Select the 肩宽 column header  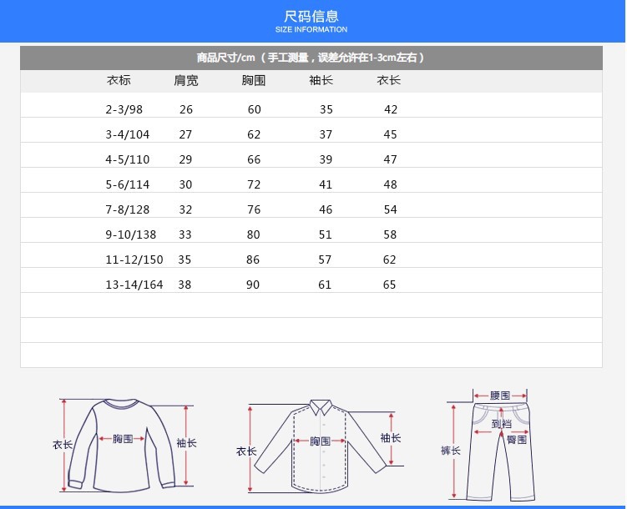point(186,80)
